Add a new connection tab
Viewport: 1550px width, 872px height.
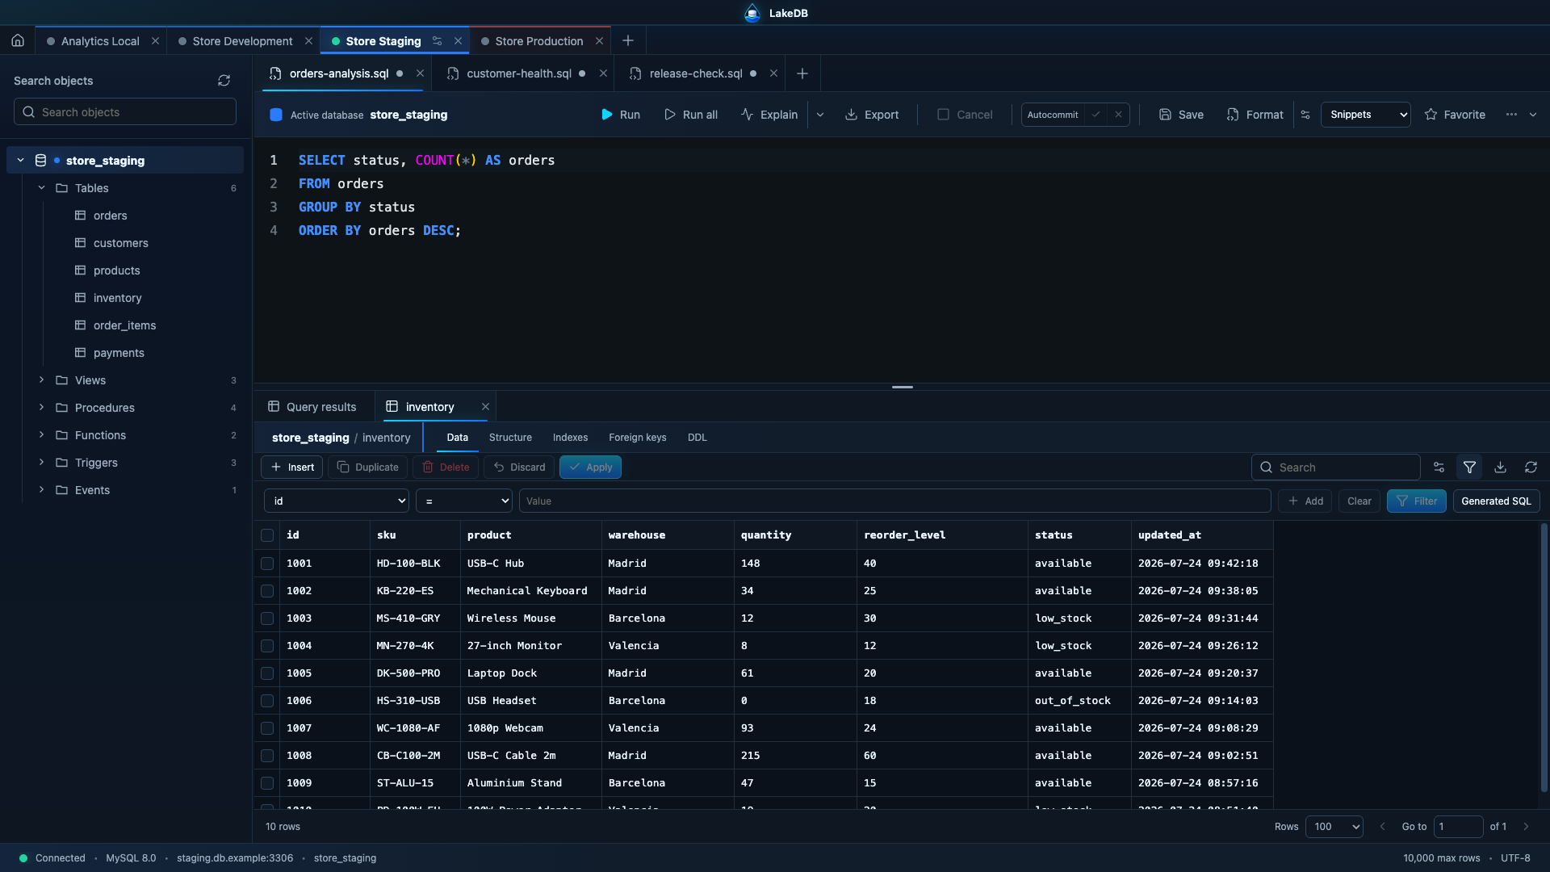(628, 41)
